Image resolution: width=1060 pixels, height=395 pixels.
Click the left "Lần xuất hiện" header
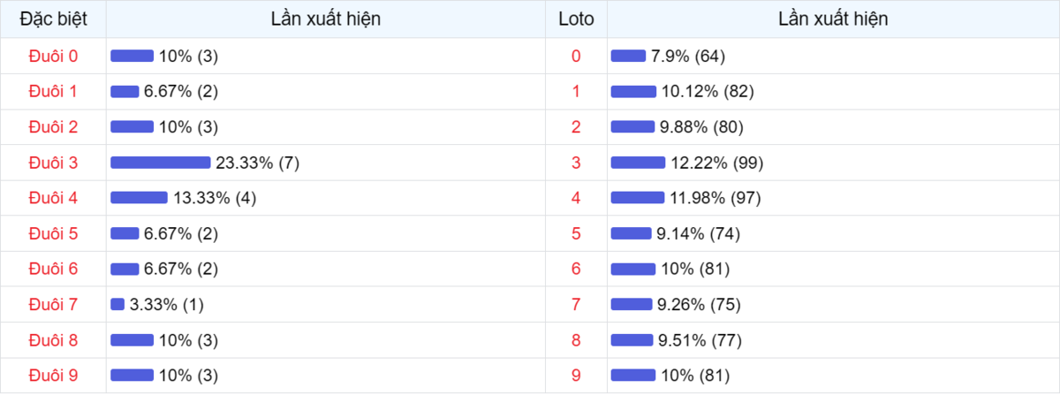click(x=326, y=19)
